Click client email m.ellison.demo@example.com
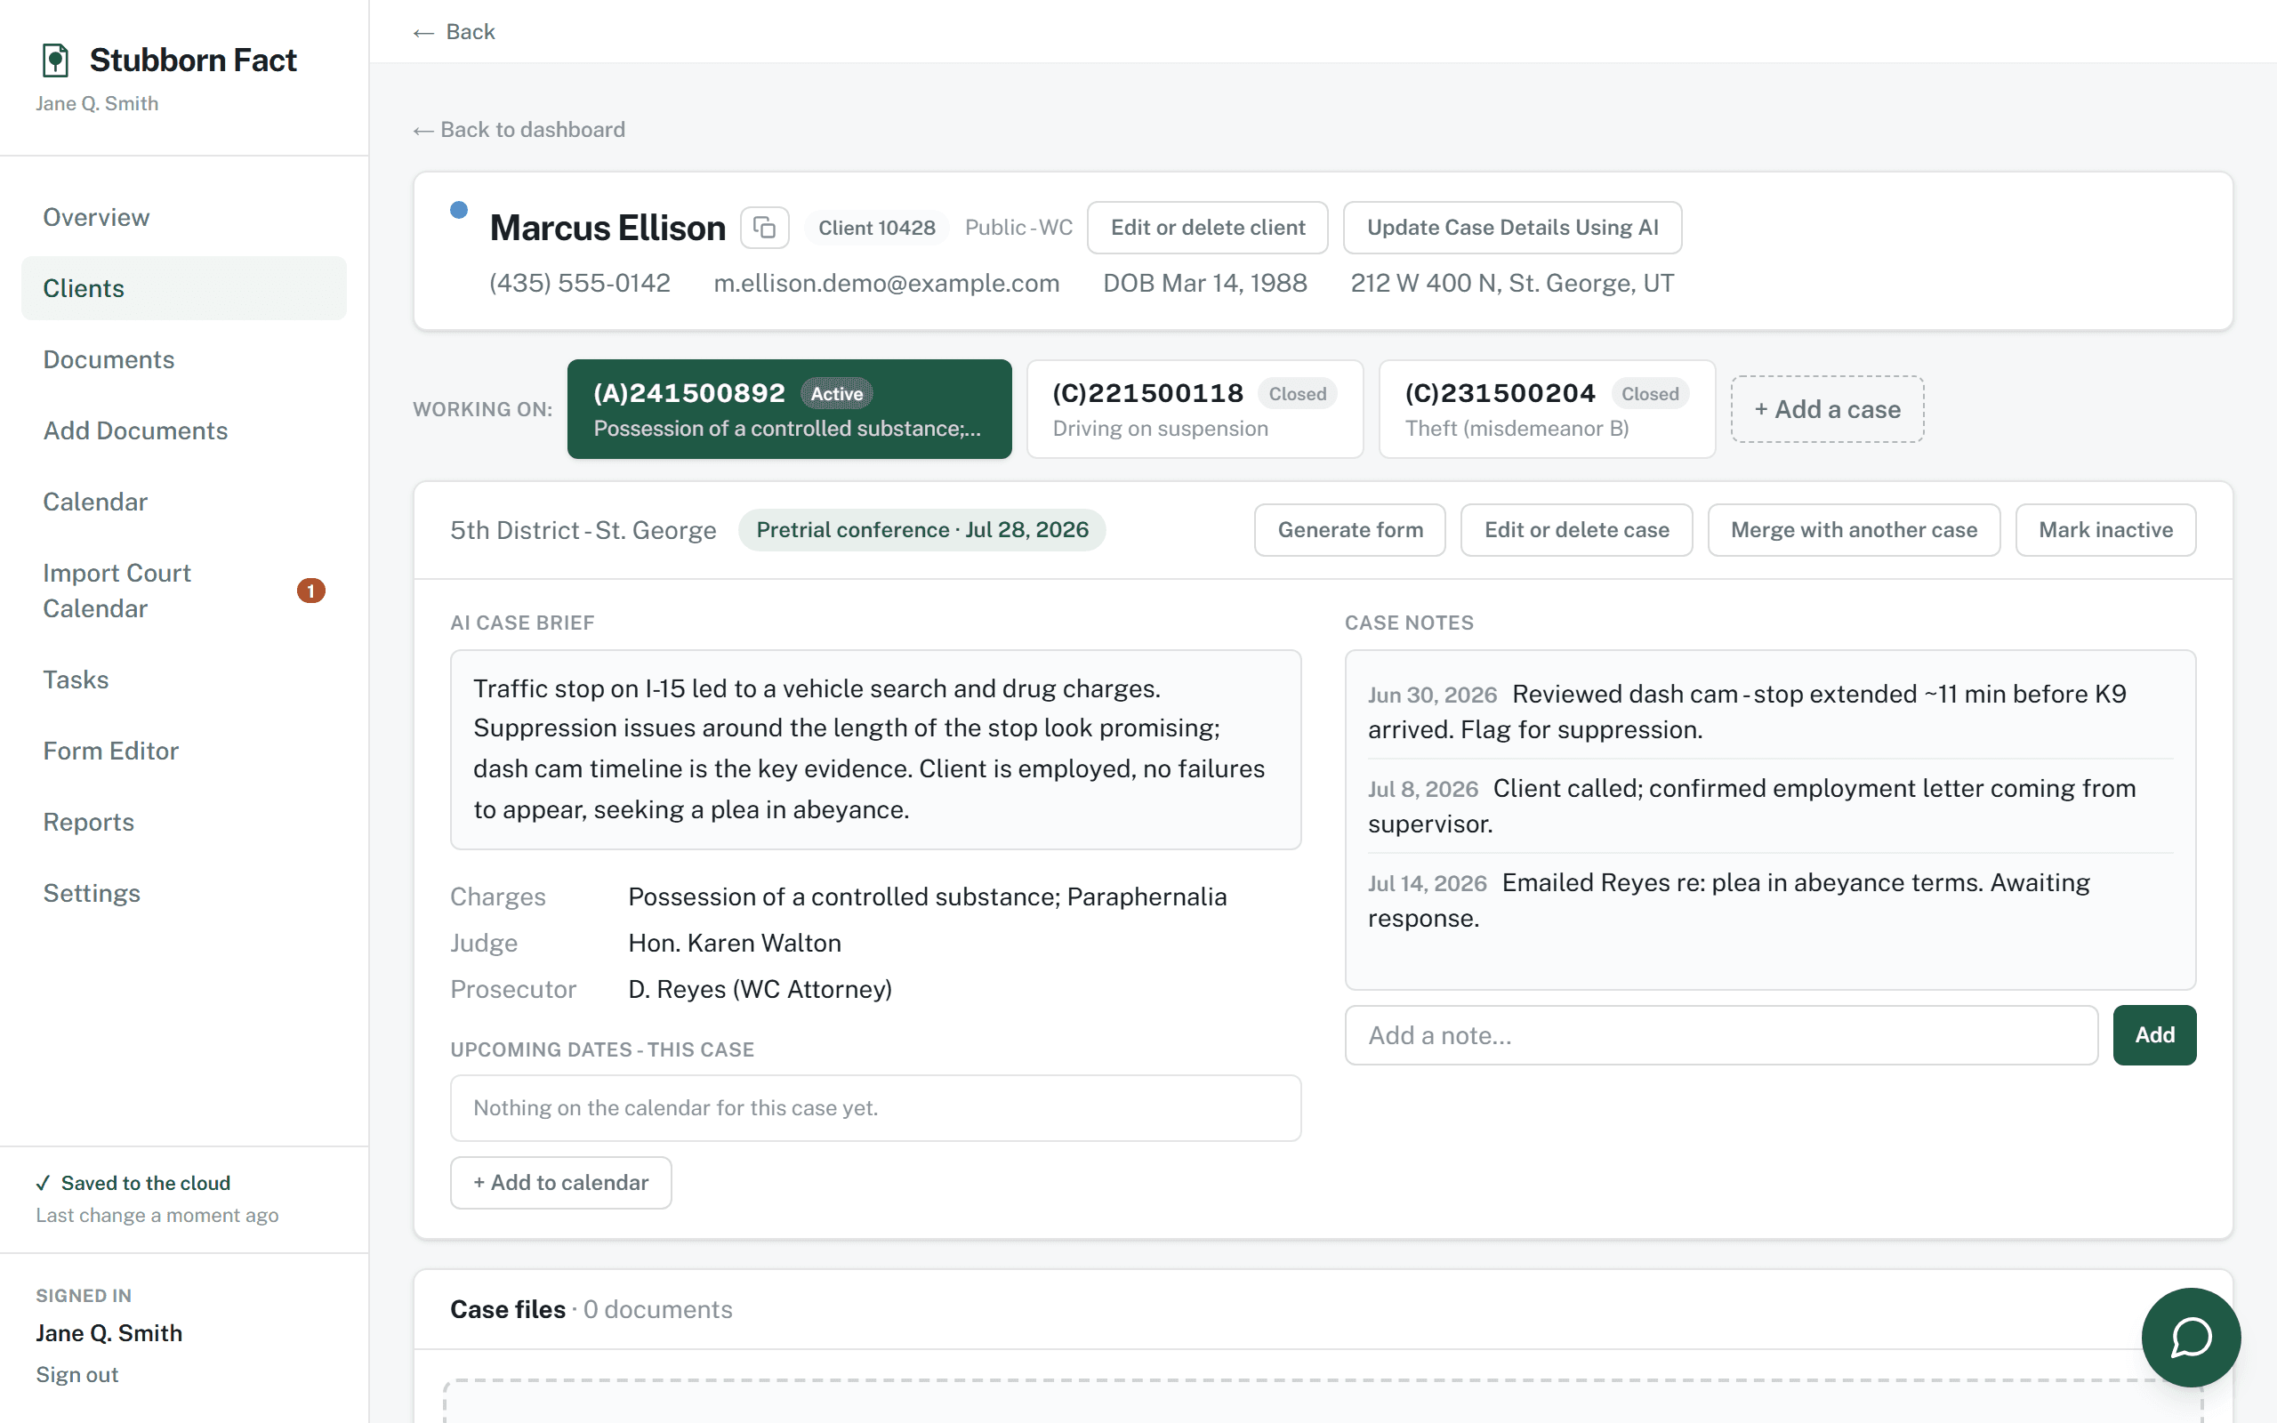 pyautogui.click(x=886, y=284)
